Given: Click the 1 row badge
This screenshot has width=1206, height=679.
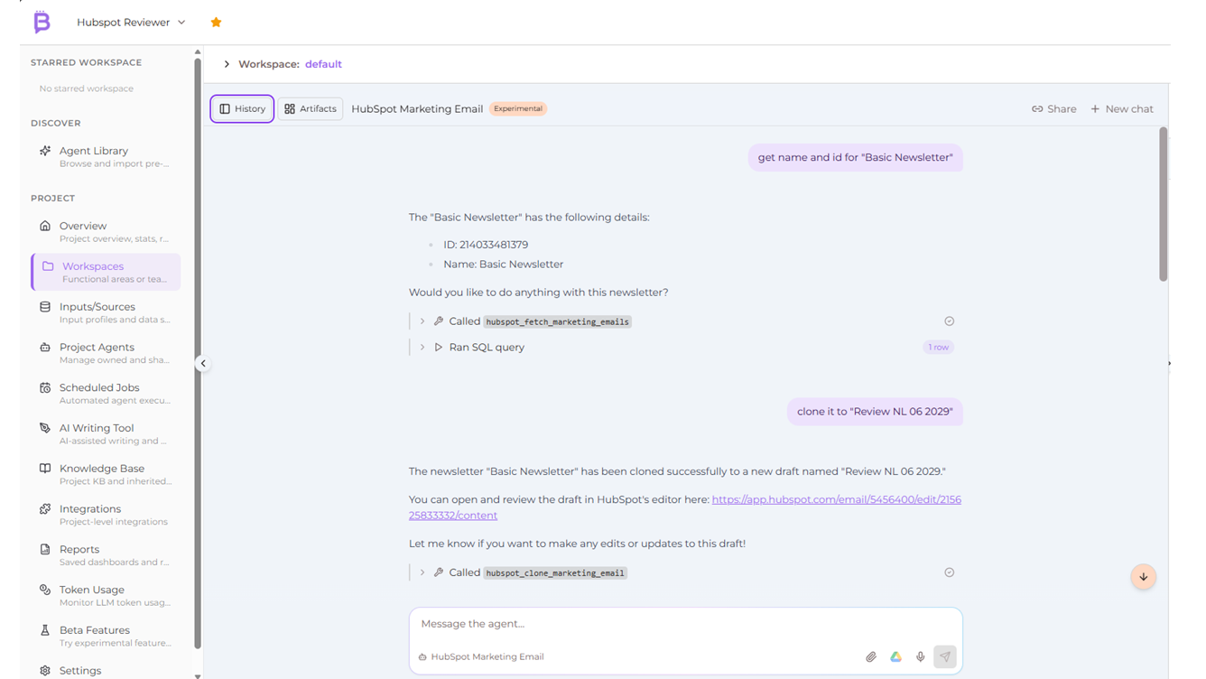Looking at the screenshot, I should pos(938,347).
